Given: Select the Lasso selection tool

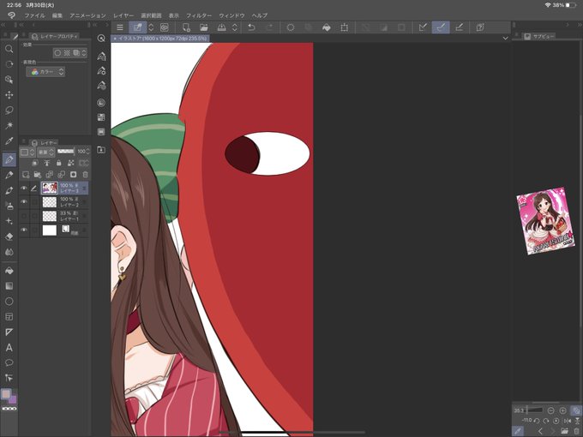Looking at the screenshot, I should tap(9, 110).
